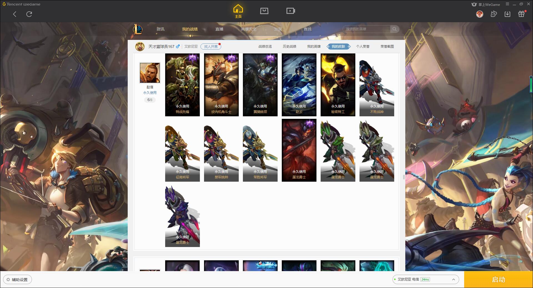Open the hamburger menu icon in title bar
The width and height of the screenshot is (533, 288).
[x=507, y=4]
